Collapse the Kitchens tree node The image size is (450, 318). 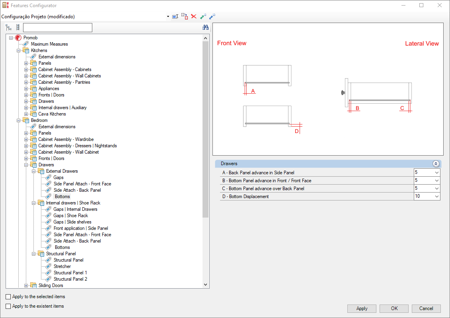click(19, 50)
